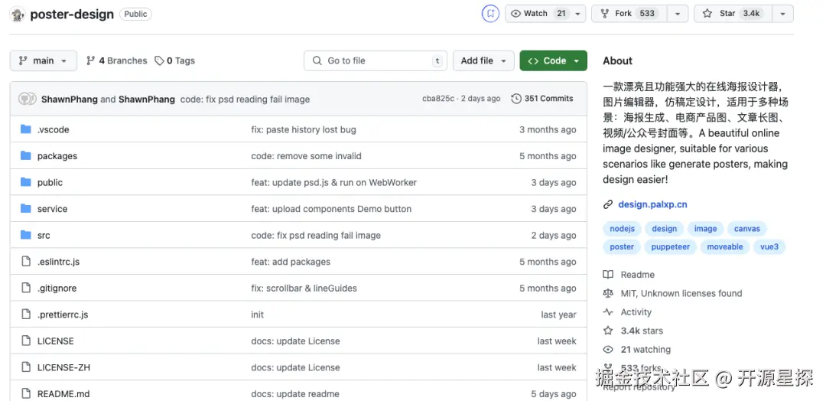
Task: Click the 351 Commits history icon
Action: [516, 99]
